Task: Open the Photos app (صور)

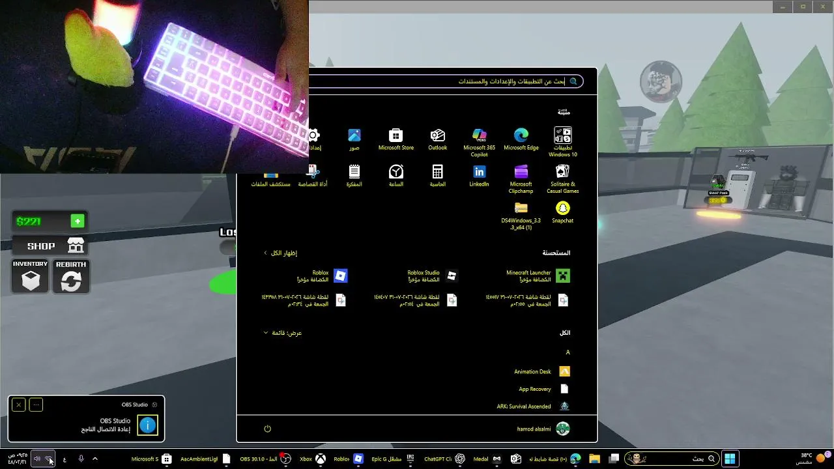Action: tap(354, 139)
